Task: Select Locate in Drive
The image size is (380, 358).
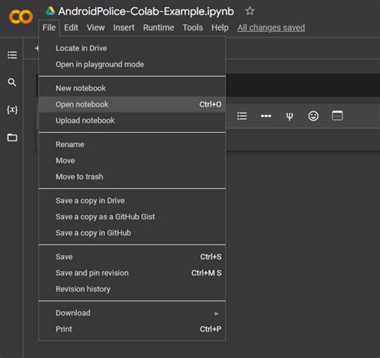Action: [x=132, y=48]
